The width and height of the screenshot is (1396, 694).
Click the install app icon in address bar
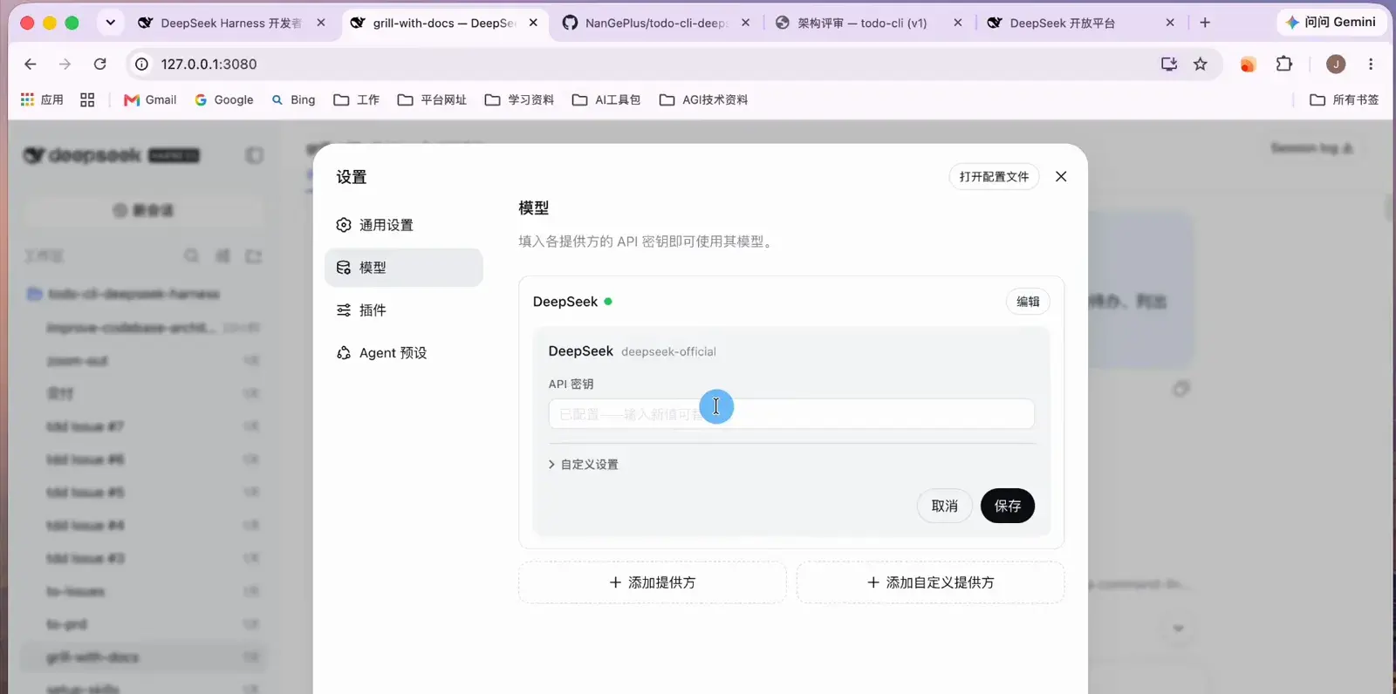tap(1169, 64)
